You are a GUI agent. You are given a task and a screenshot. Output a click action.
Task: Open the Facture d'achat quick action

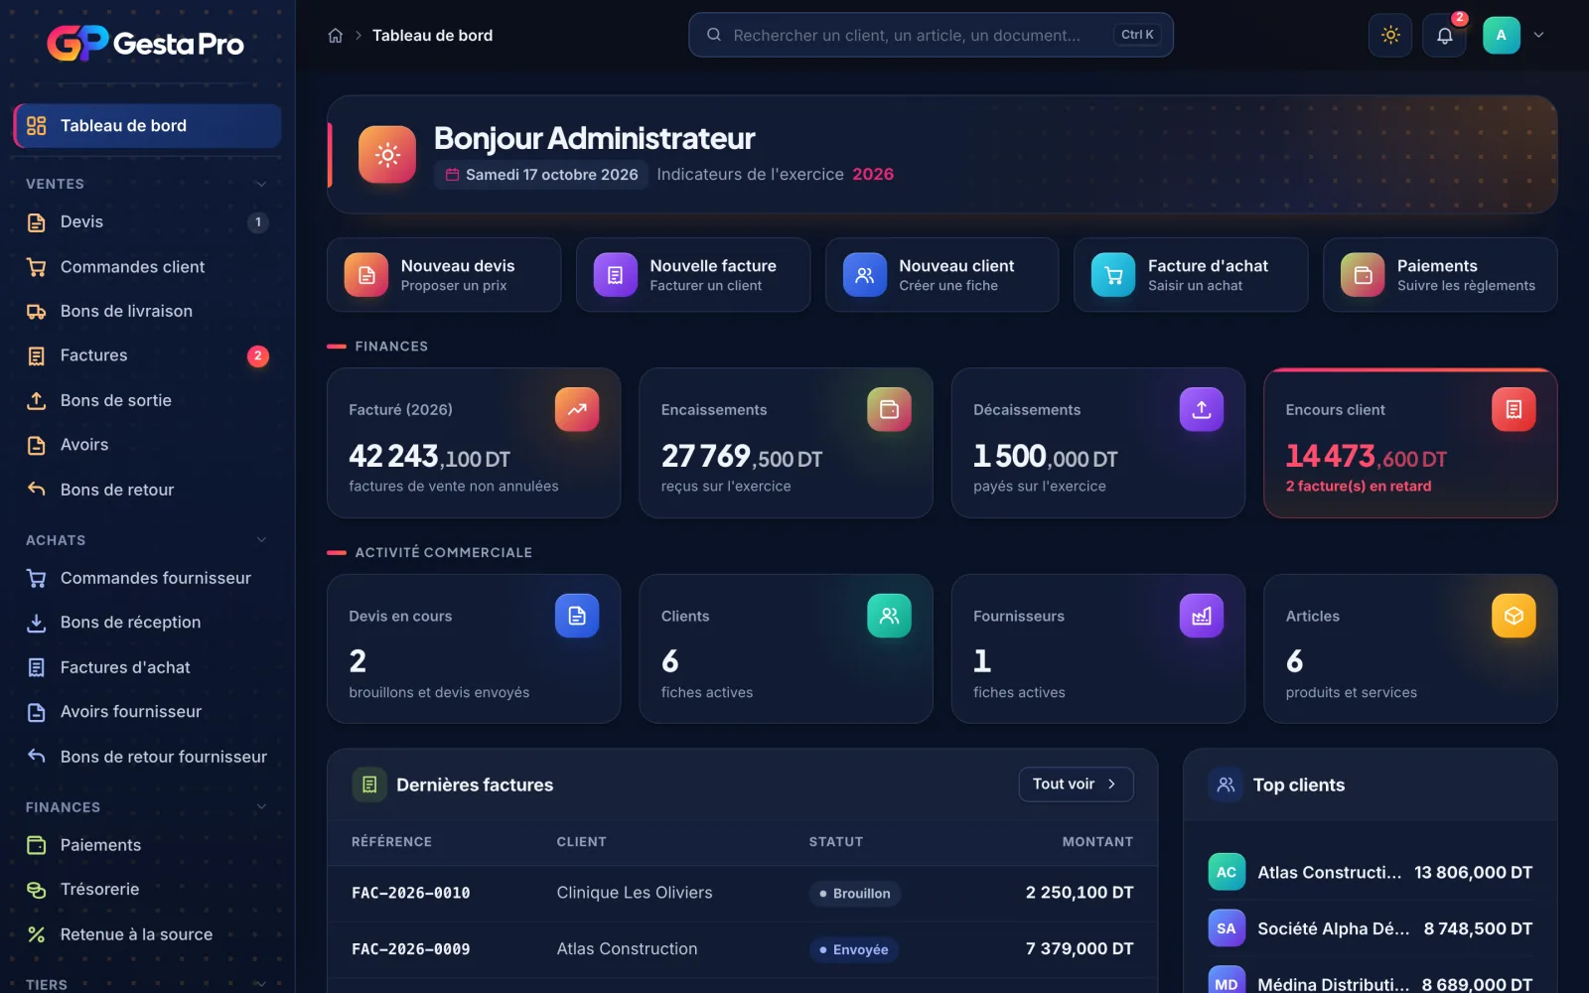tap(1191, 275)
